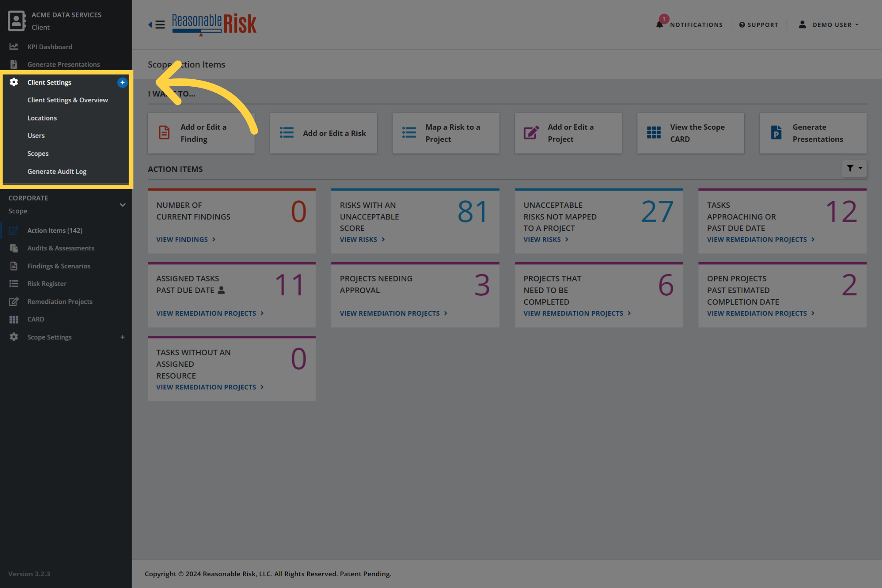Click the 27 unmapped risks count
The width and height of the screenshot is (882, 588).
[x=657, y=212]
